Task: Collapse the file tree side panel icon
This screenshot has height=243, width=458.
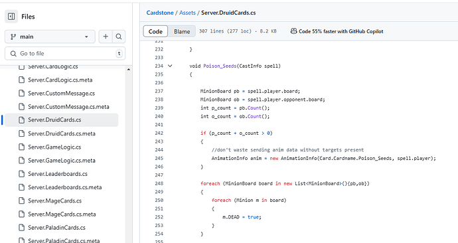Action: tap(11, 17)
